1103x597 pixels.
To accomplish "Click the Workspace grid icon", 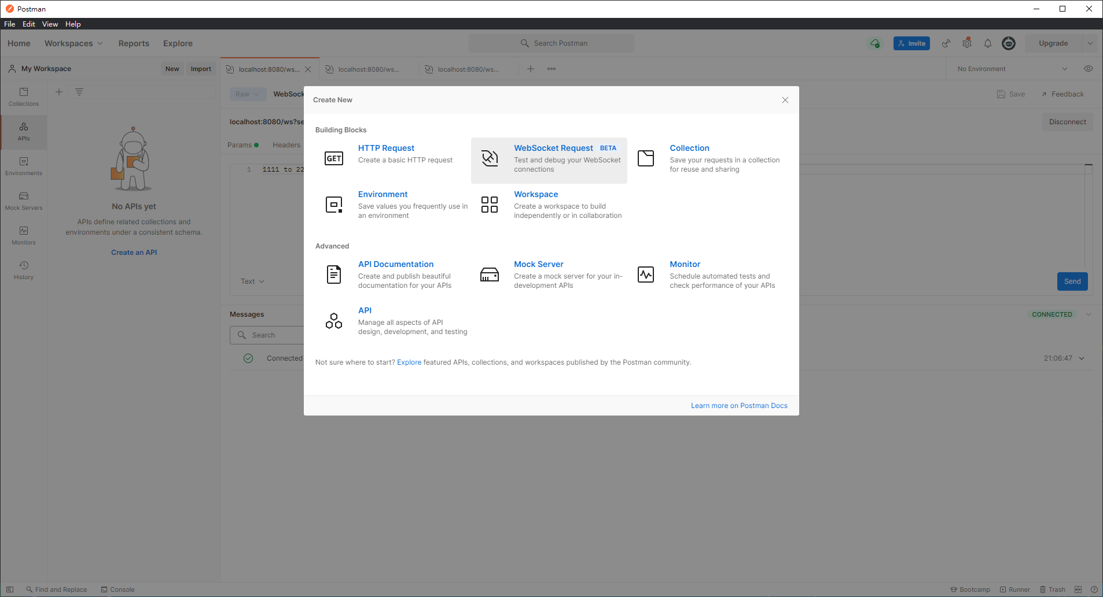I will pyautogui.click(x=490, y=205).
